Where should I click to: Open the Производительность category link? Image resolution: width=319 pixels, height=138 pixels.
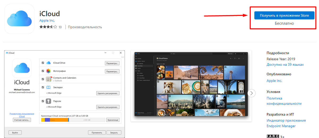[x=85, y=27]
